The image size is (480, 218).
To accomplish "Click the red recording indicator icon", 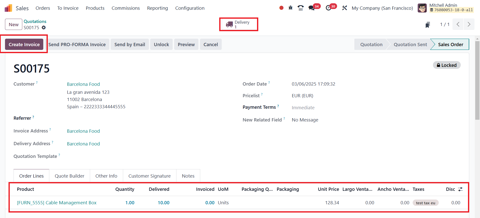I will click(281, 8).
